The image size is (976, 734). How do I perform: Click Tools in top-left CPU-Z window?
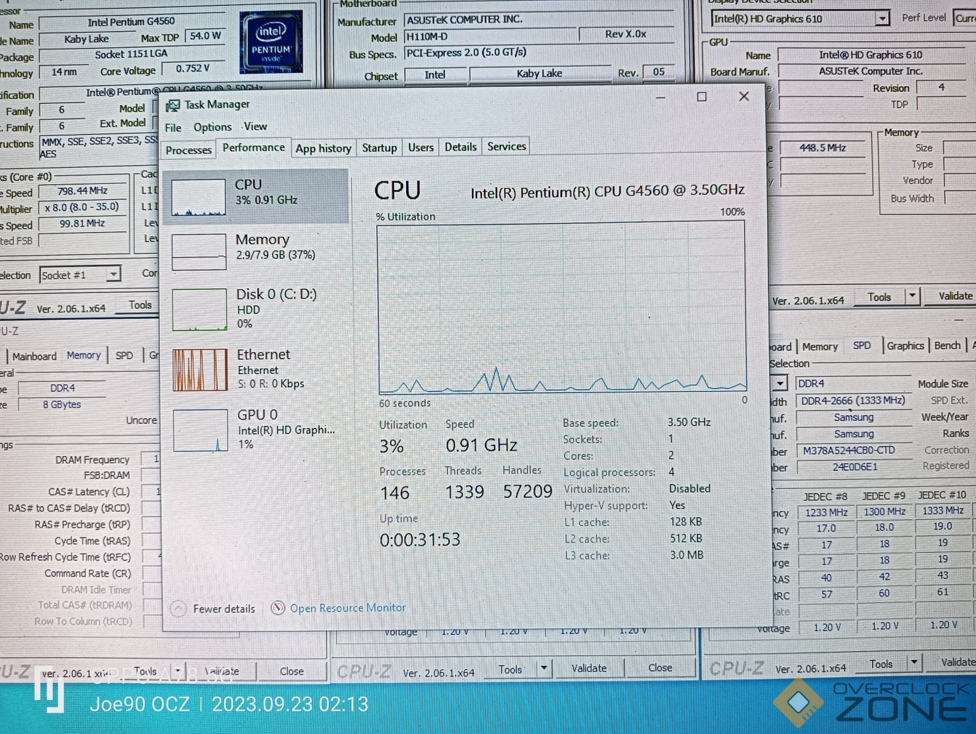coord(140,305)
